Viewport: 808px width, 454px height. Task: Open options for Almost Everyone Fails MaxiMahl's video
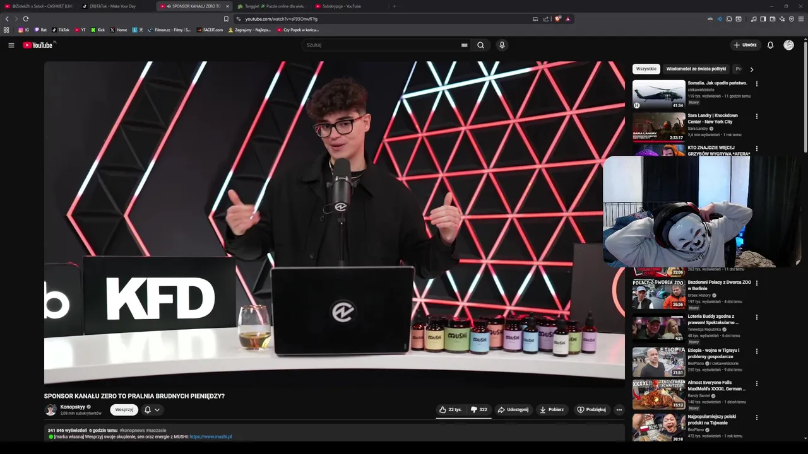[x=757, y=383]
